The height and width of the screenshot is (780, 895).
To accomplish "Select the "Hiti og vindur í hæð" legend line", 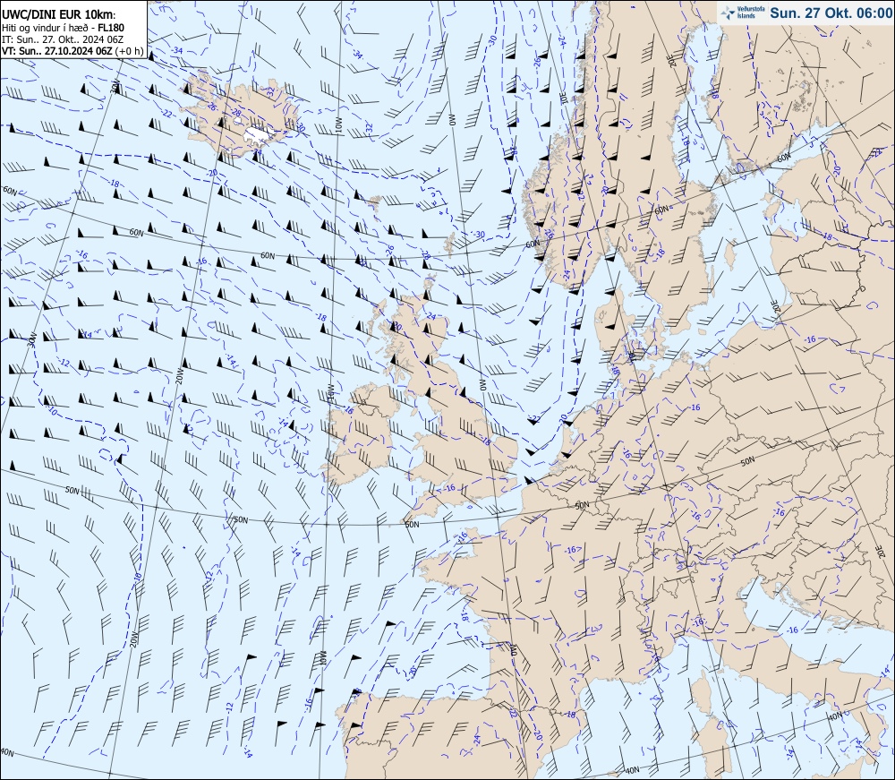I will tap(45, 28).
